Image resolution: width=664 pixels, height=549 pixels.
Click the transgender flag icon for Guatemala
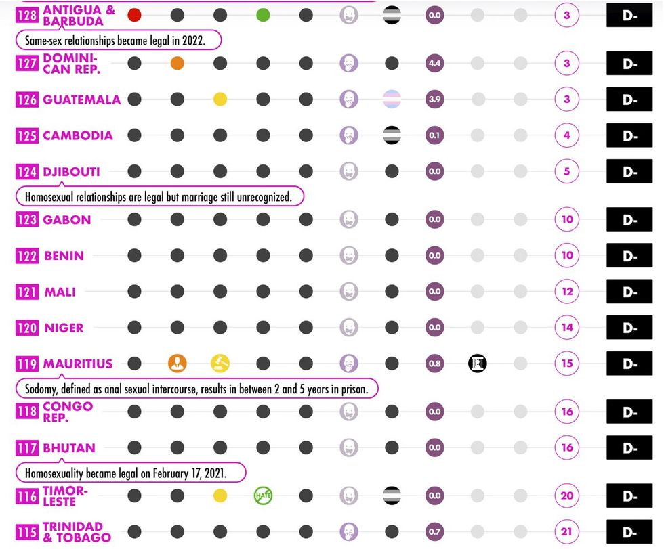pyautogui.click(x=392, y=100)
